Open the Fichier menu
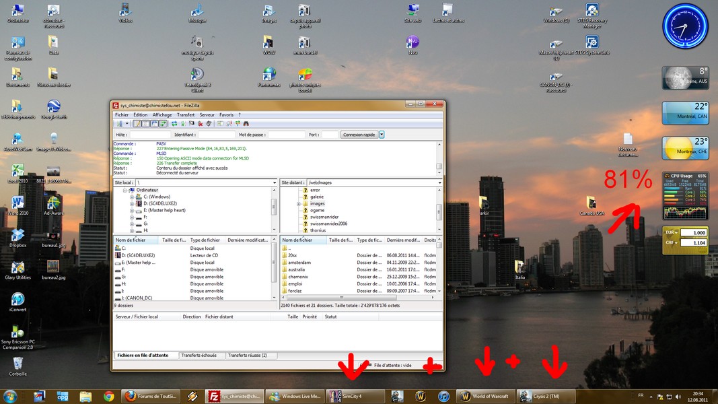The height and width of the screenshot is (404, 718). [122, 115]
